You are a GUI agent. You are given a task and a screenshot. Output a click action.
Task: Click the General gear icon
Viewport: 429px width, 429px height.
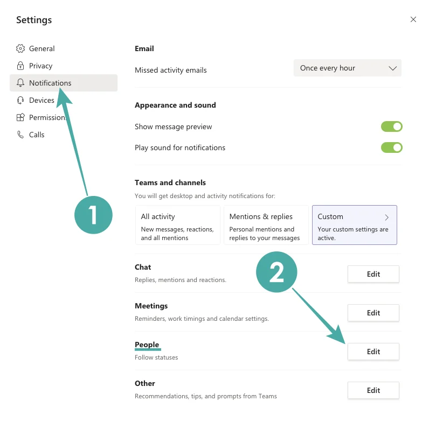point(20,48)
